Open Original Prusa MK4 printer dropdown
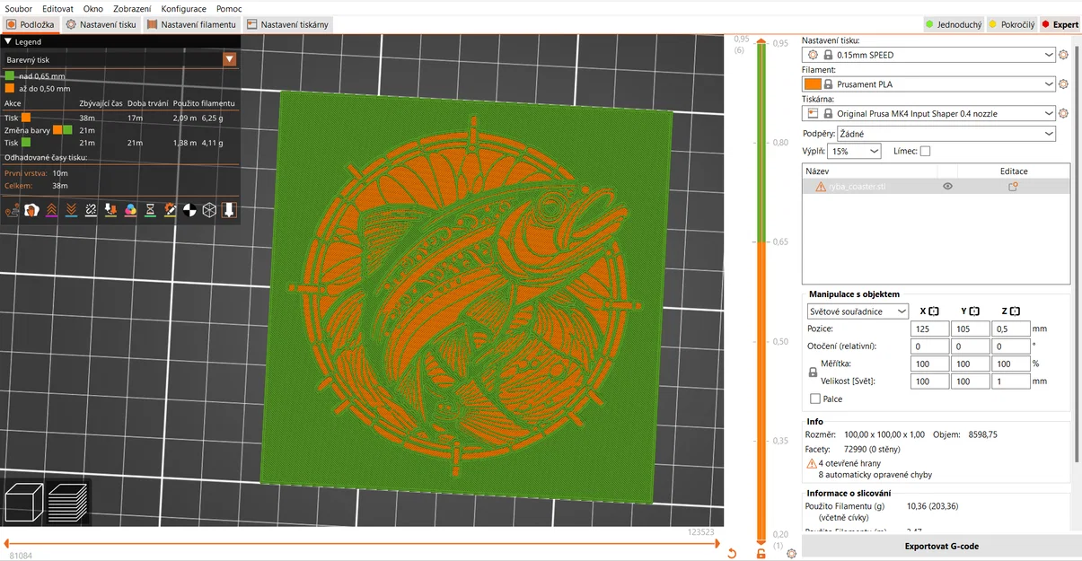This screenshot has width=1082, height=561. click(x=928, y=114)
